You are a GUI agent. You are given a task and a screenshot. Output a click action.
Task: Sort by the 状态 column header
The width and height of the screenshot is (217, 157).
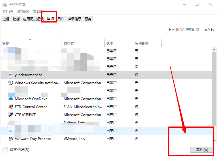pyautogui.click(x=119, y=43)
